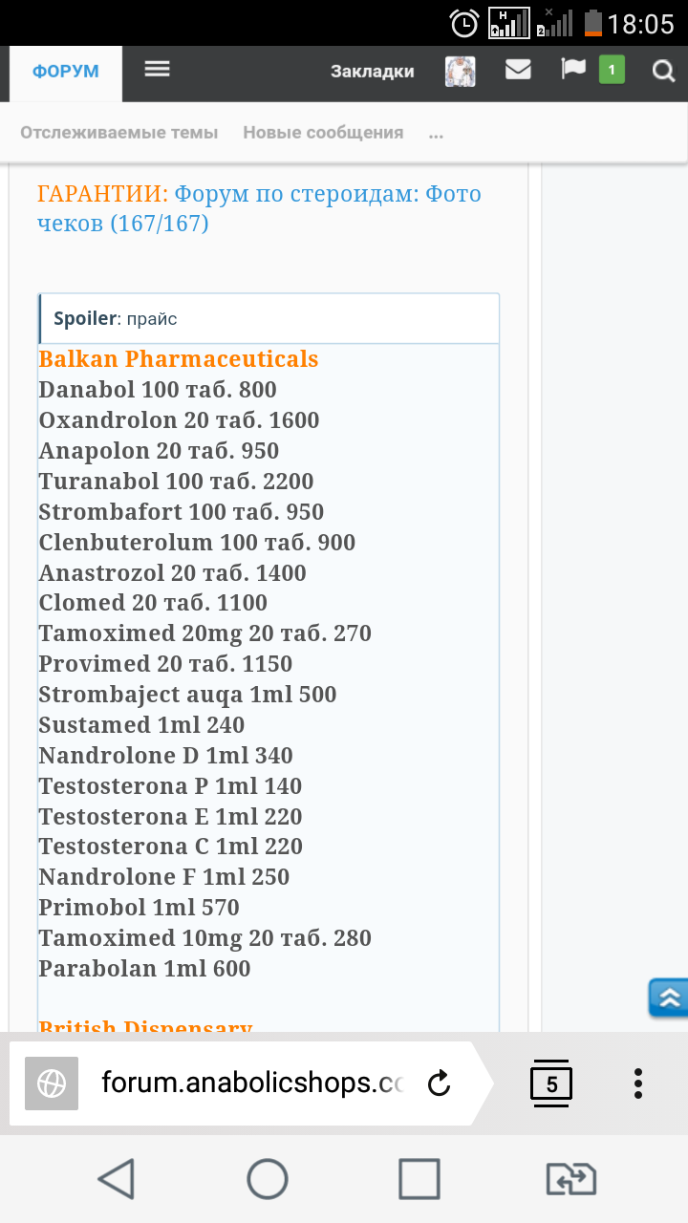688x1223 pixels.
Task: Tap the Android back button
Action: coord(116,1178)
